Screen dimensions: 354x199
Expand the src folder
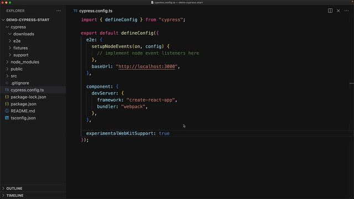(7, 76)
